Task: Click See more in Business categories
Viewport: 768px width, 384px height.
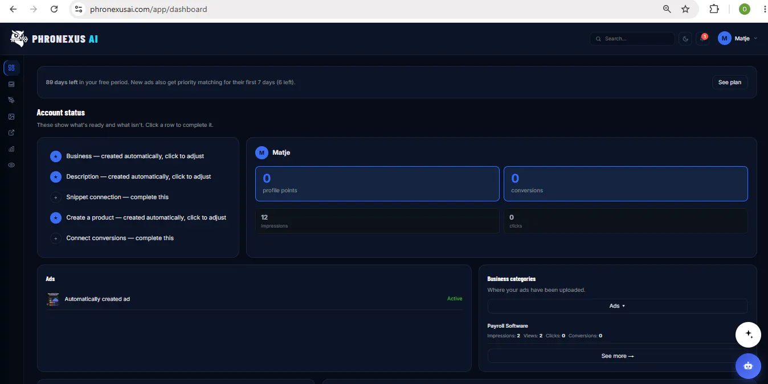Action: 618,356
